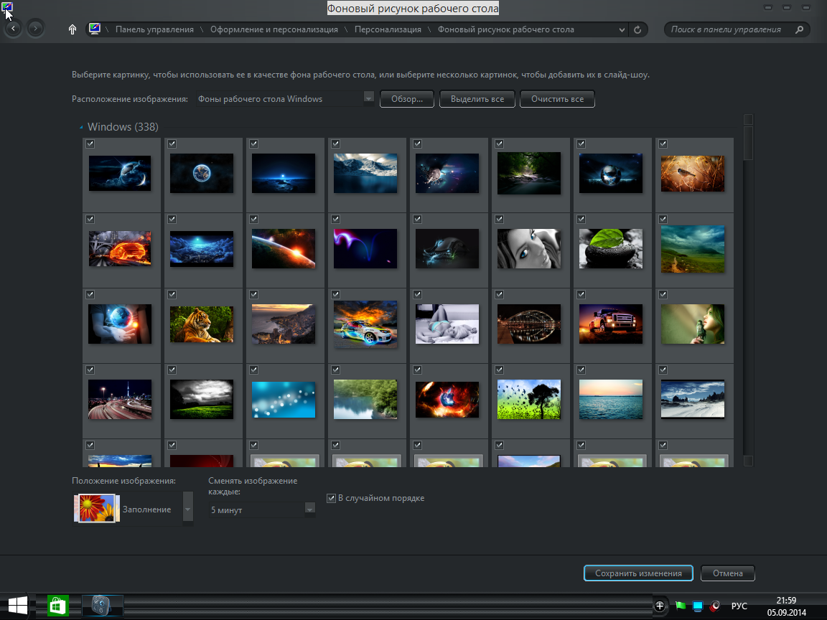This screenshot has height=620, width=827.
Task: Refresh the address bar location
Action: [637, 29]
